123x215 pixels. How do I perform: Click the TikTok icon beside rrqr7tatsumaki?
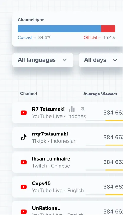coord(24,137)
